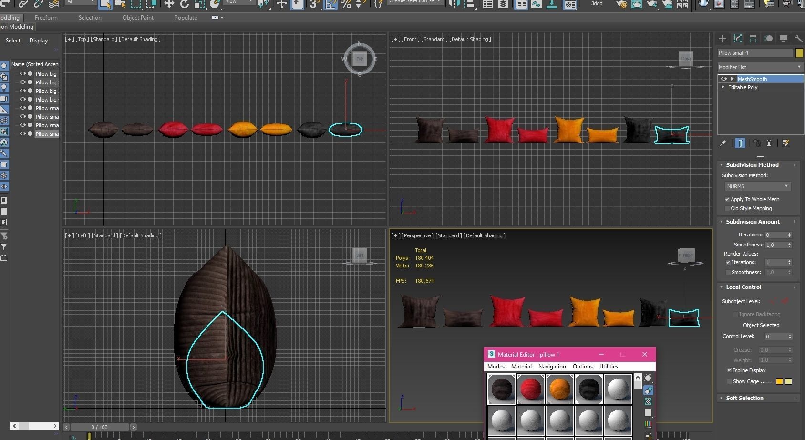This screenshot has height=440, width=805.
Task: Click the [Left] viewport label
Action: 83,235
